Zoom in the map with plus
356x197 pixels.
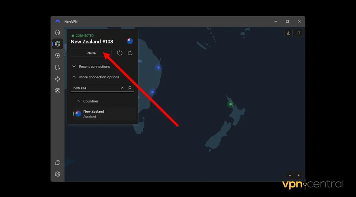pyautogui.click(x=299, y=175)
